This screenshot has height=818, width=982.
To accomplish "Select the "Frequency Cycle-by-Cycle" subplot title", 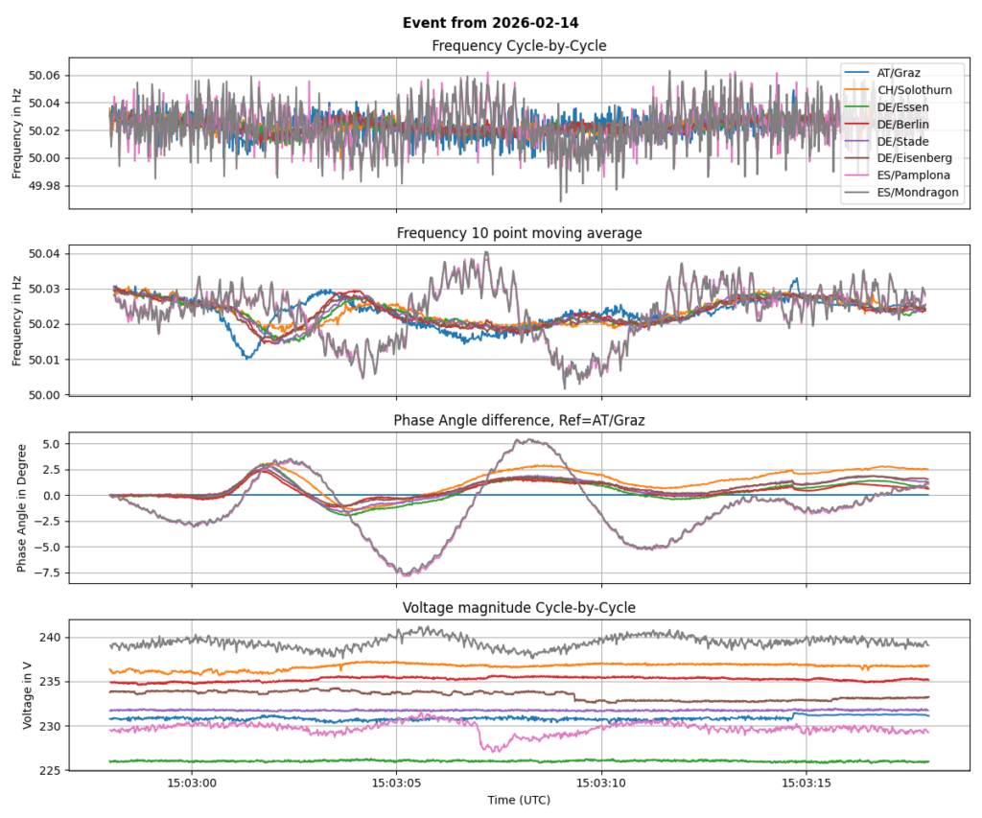I will 519,46.
